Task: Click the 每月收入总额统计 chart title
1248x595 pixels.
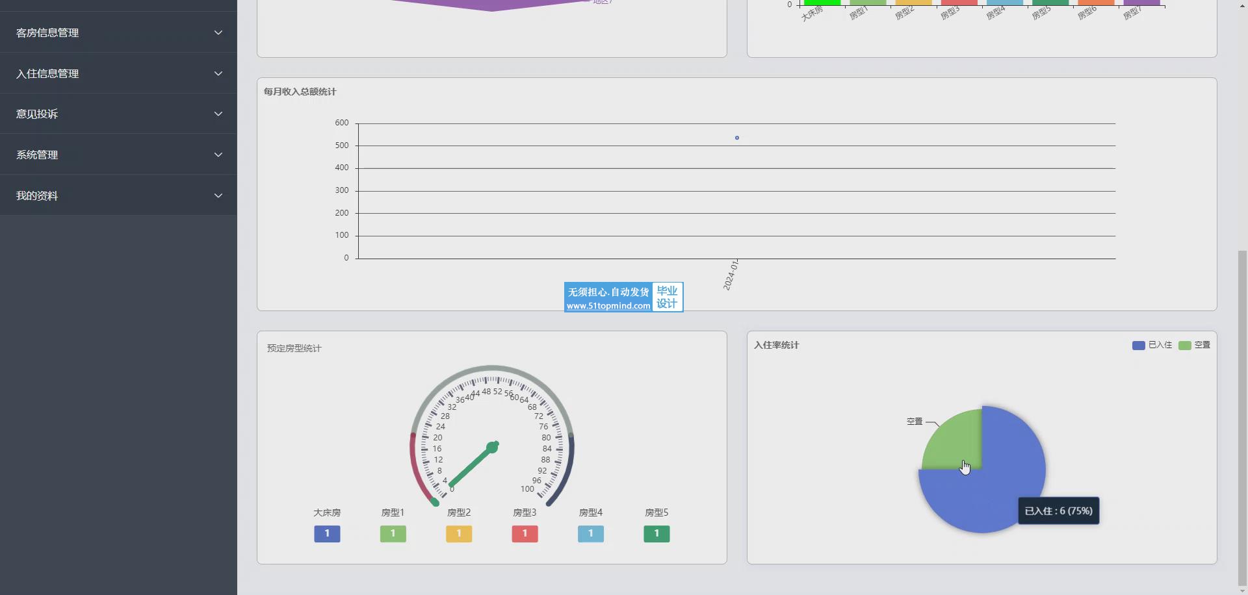Action: point(300,92)
